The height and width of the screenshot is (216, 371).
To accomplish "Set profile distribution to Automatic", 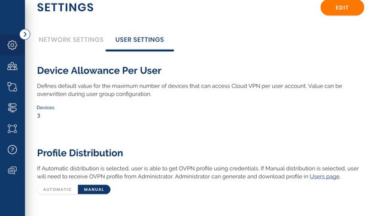I will [x=57, y=190].
